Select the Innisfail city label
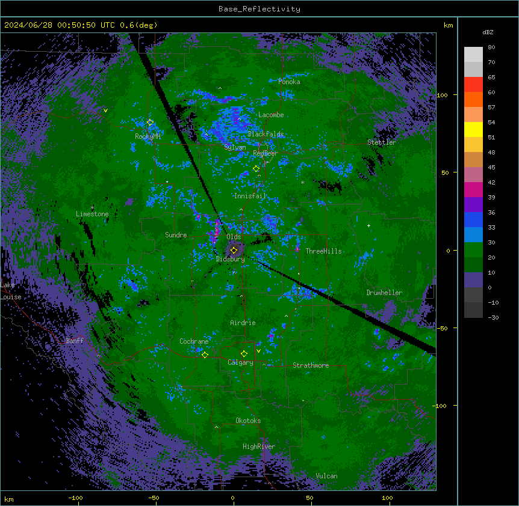 [x=250, y=196]
